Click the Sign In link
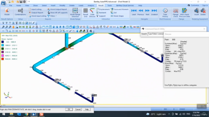 coord(205,5)
